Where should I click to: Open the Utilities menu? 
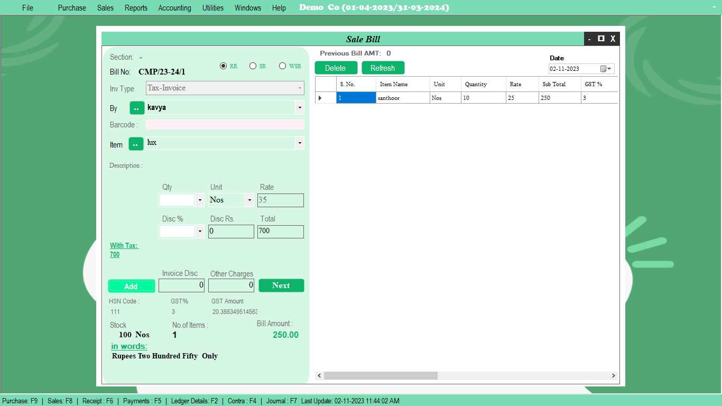coord(212,7)
